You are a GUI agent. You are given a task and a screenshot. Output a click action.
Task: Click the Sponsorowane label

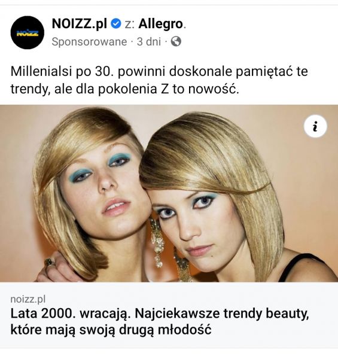tap(89, 42)
